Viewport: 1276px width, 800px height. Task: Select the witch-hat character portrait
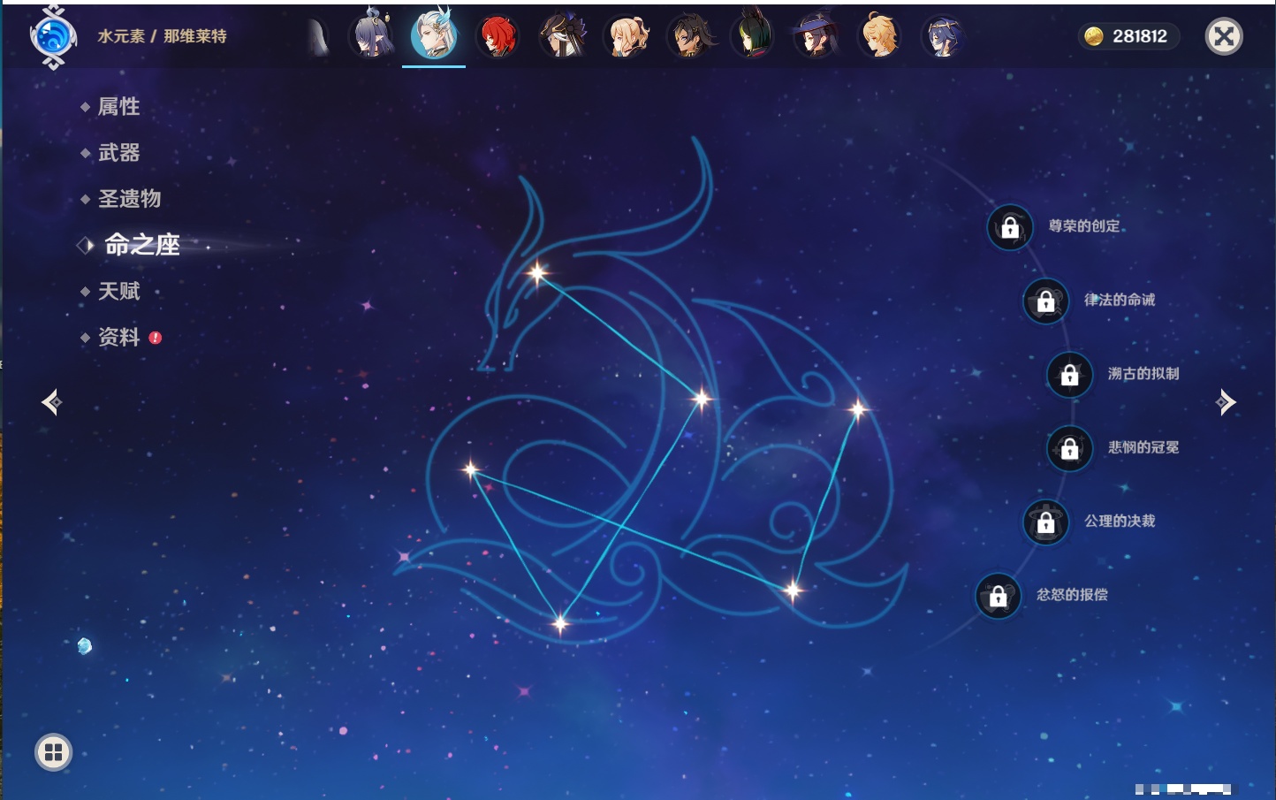click(816, 37)
